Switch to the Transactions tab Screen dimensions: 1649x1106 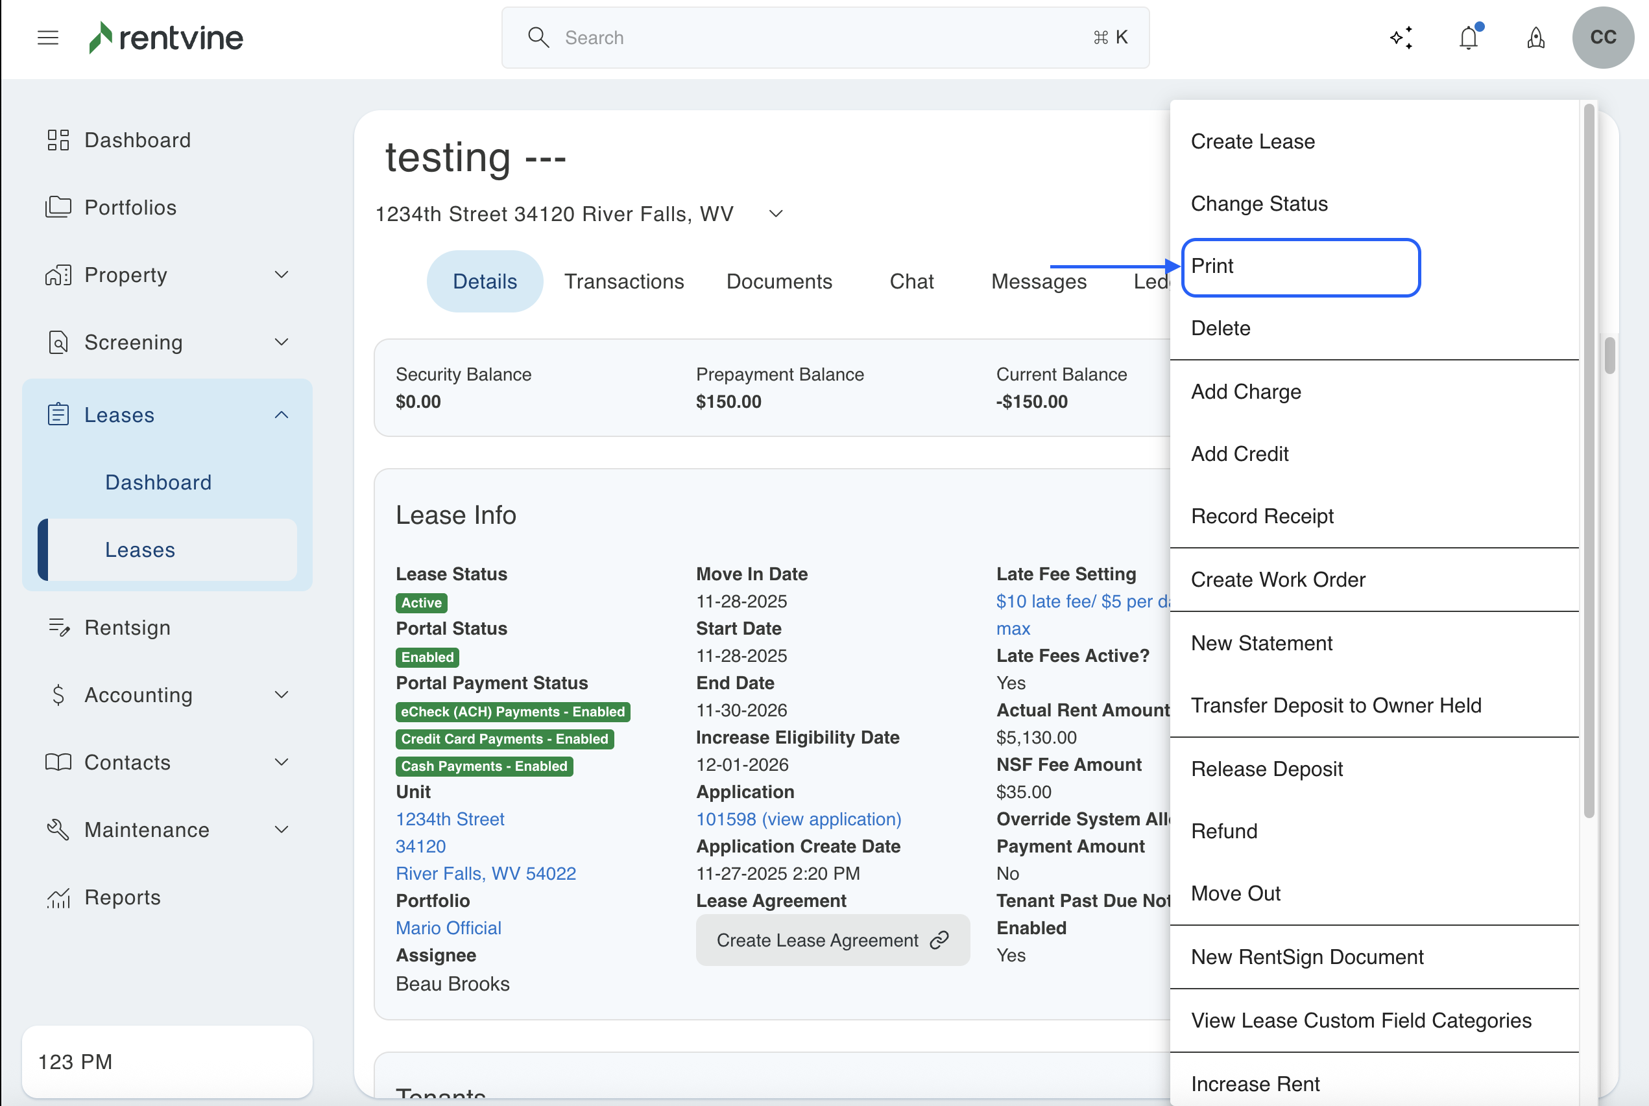(624, 281)
